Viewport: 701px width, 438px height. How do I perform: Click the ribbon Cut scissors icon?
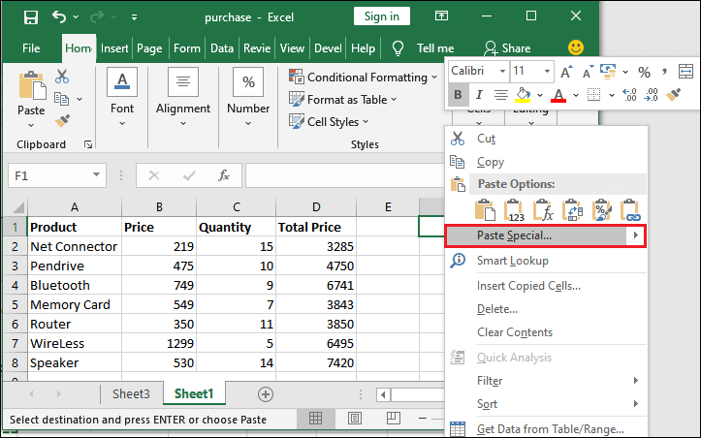[62, 77]
